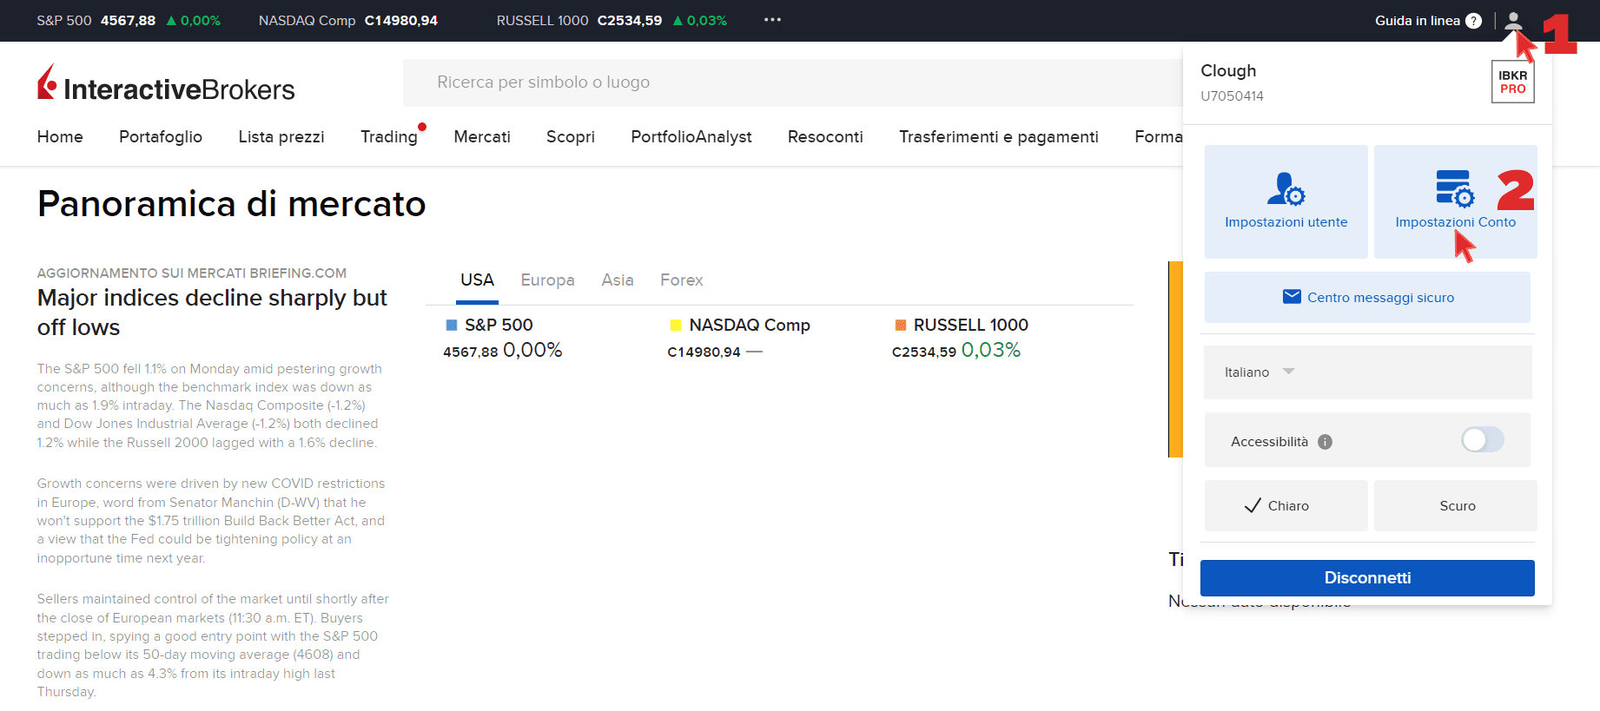Select NASDAQ Comp index in market overview
This screenshot has height=711, width=1600.
point(750,326)
